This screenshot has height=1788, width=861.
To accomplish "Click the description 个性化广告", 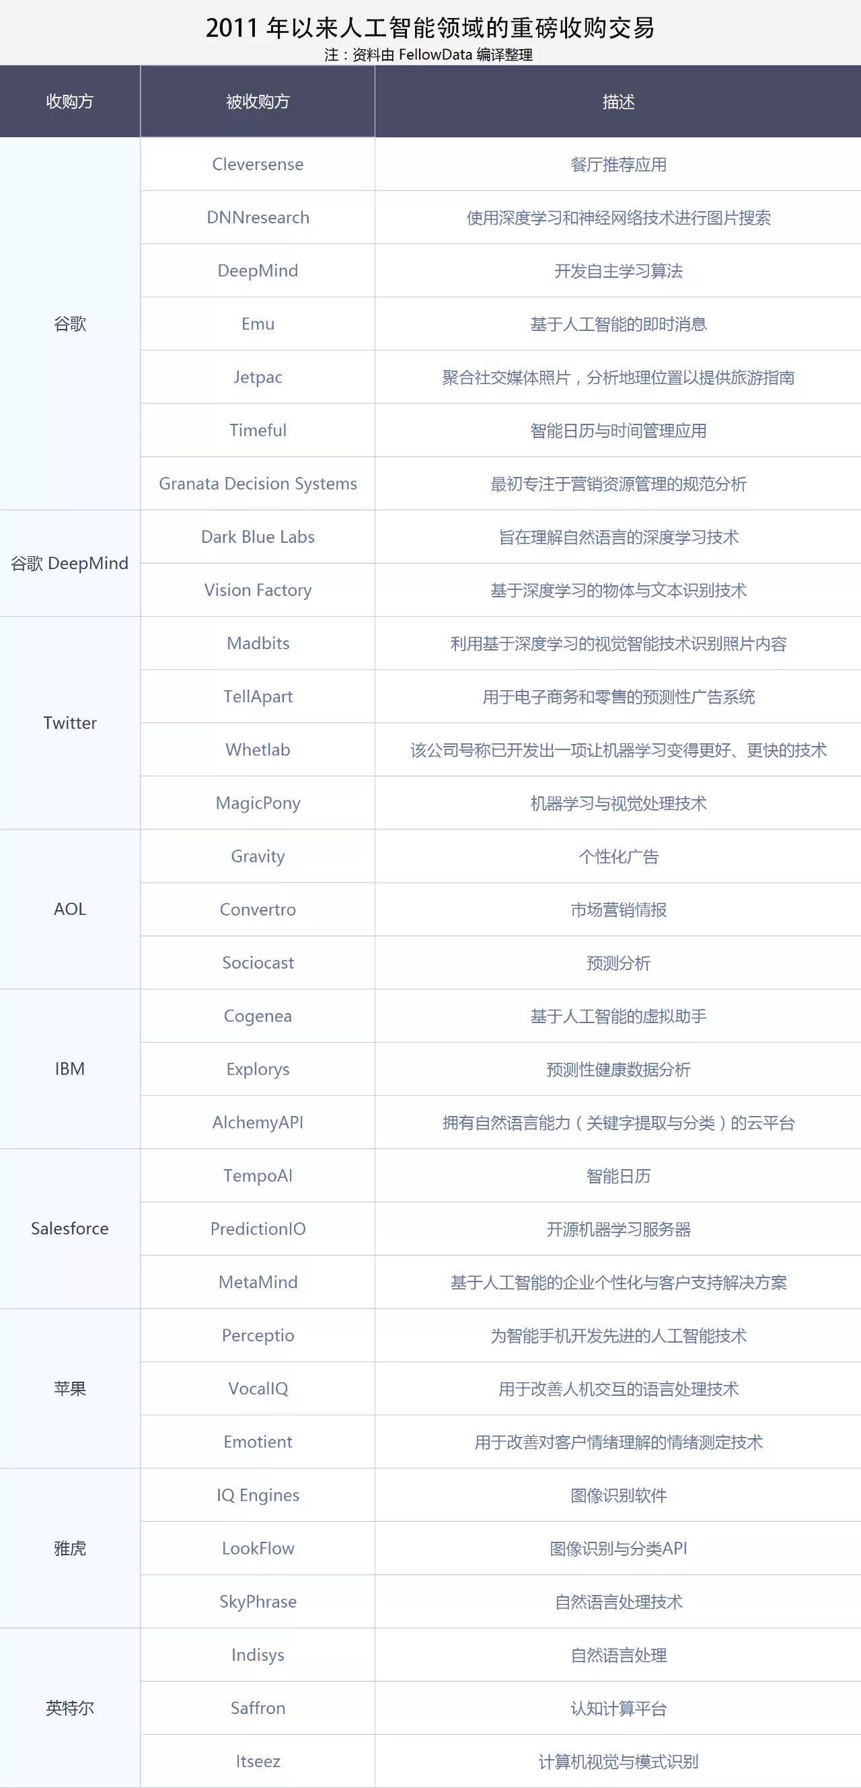I will [618, 856].
